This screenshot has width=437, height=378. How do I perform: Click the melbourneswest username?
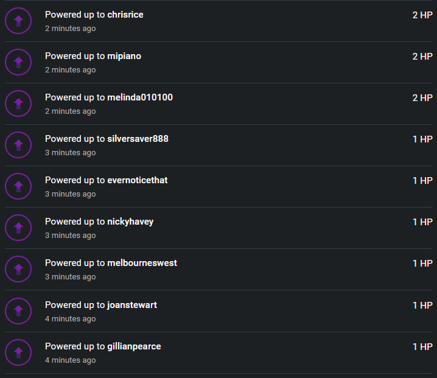[x=142, y=263]
